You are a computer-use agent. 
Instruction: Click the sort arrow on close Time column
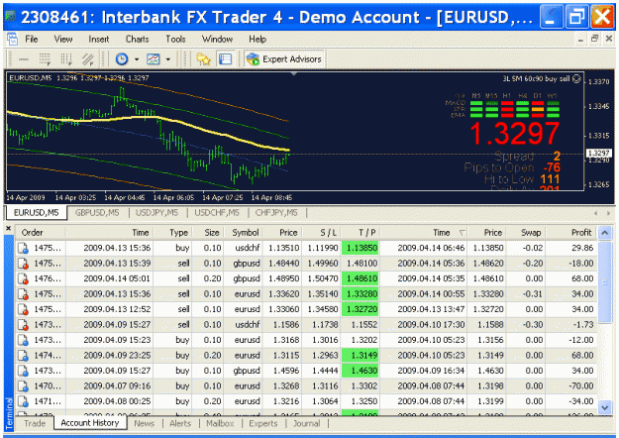coord(462,233)
